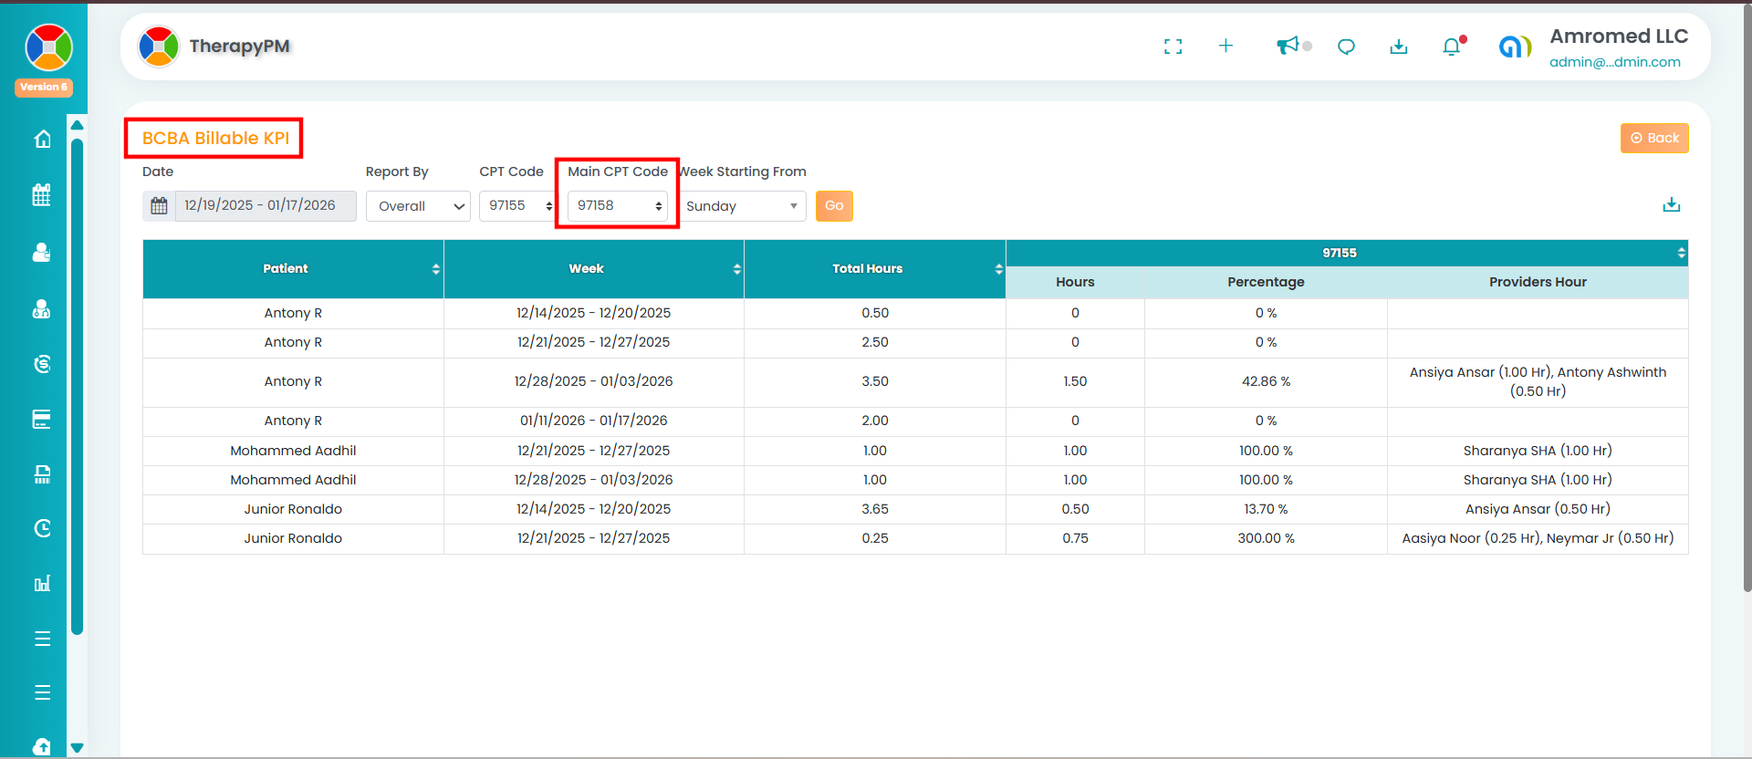This screenshot has width=1752, height=759.
Task: Click the header download icon
Action: 1398,47
